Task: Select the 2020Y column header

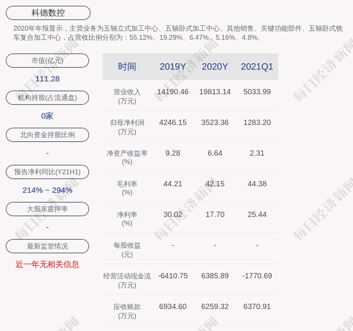Action: click(215, 67)
